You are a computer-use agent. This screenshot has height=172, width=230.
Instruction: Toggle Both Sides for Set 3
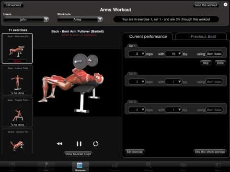[214, 110]
